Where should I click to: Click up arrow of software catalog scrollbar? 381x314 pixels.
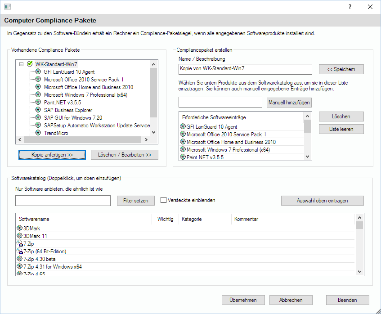point(360,218)
